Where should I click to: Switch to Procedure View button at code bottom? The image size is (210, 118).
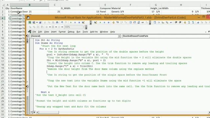click(x=31, y=112)
